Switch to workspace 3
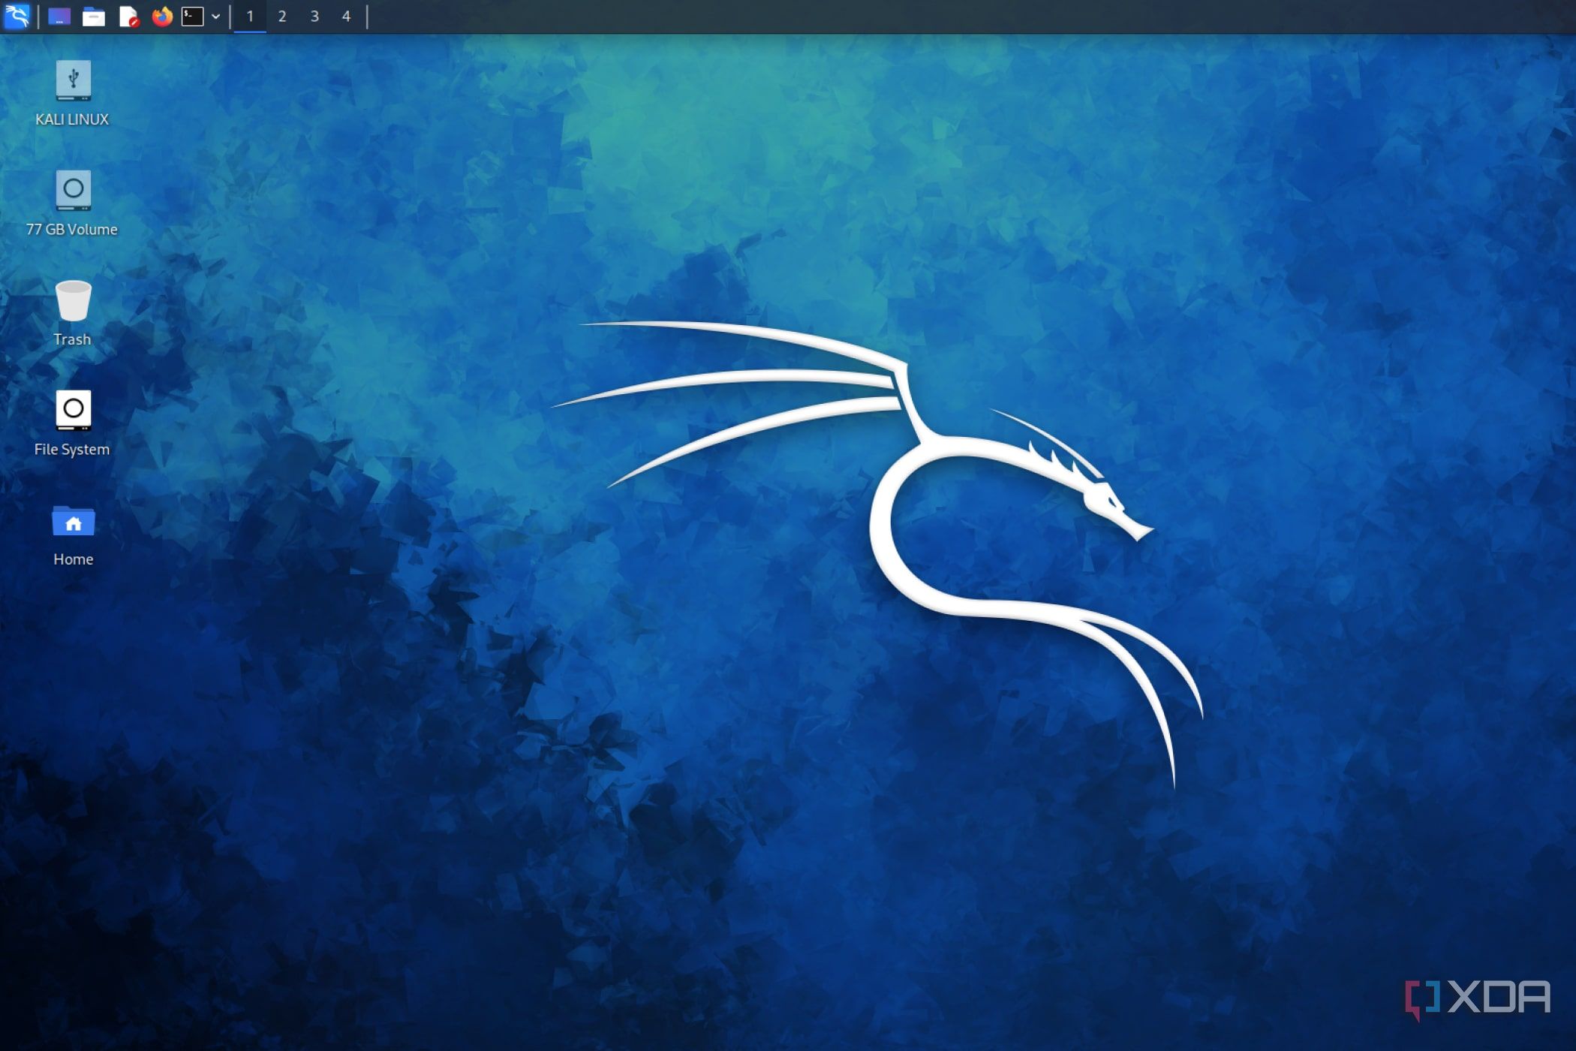Viewport: 1576px width, 1051px height. point(314,16)
